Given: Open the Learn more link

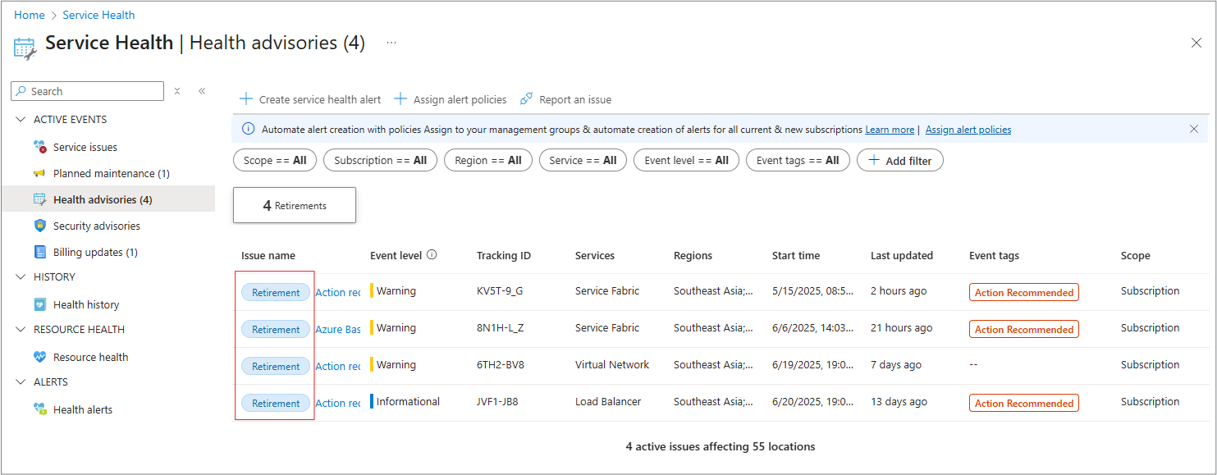Looking at the screenshot, I should coord(890,130).
